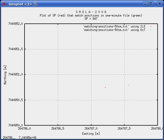This screenshot has width=164, height=140.
Task: Maximize the Gnuplot window
Action: pos(151,4)
